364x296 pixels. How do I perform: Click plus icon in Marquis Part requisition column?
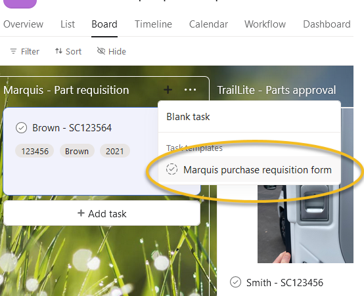point(168,90)
